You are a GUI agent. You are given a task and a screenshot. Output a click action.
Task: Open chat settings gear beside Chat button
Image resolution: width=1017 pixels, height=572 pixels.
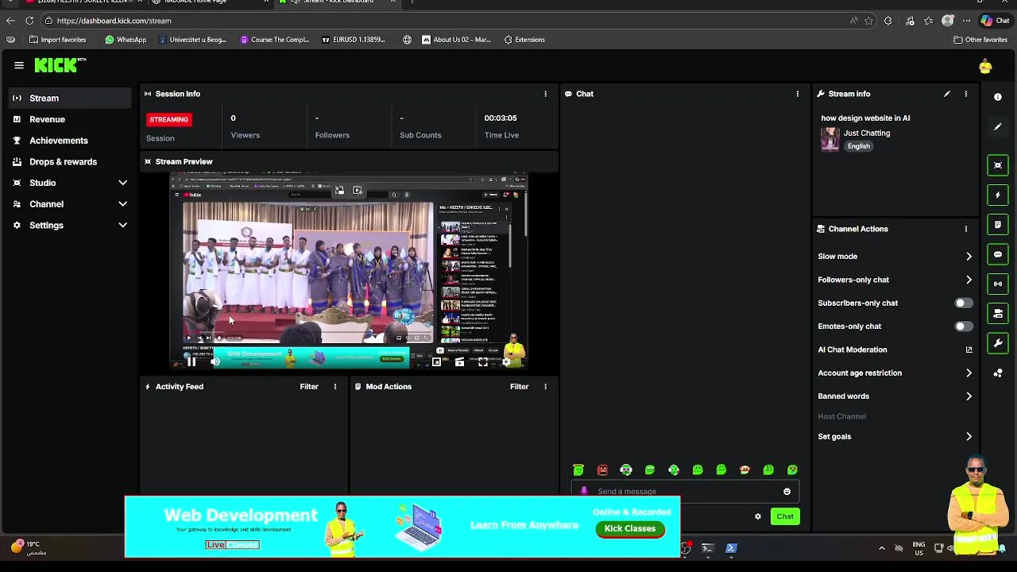[x=758, y=516]
